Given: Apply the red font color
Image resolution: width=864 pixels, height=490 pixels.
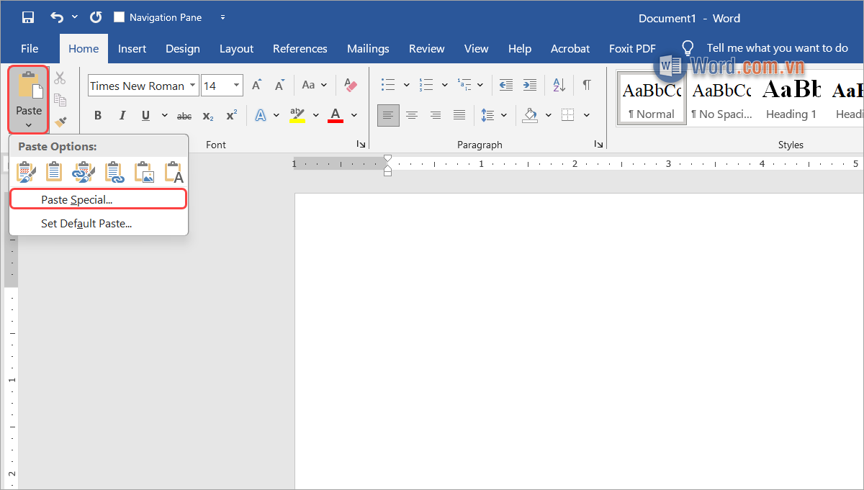Looking at the screenshot, I should click(x=335, y=115).
